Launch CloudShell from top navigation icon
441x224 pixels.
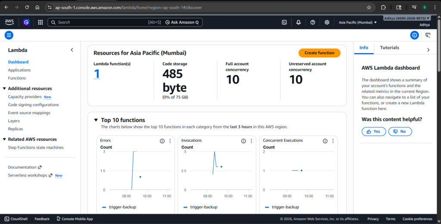pyautogui.click(x=284, y=22)
